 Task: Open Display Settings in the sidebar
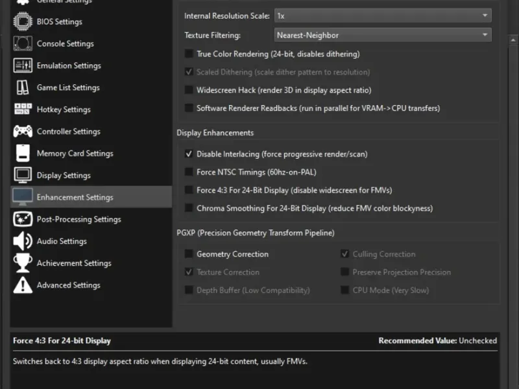tap(64, 176)
